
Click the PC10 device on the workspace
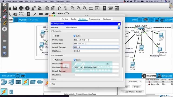coord(141,47)
